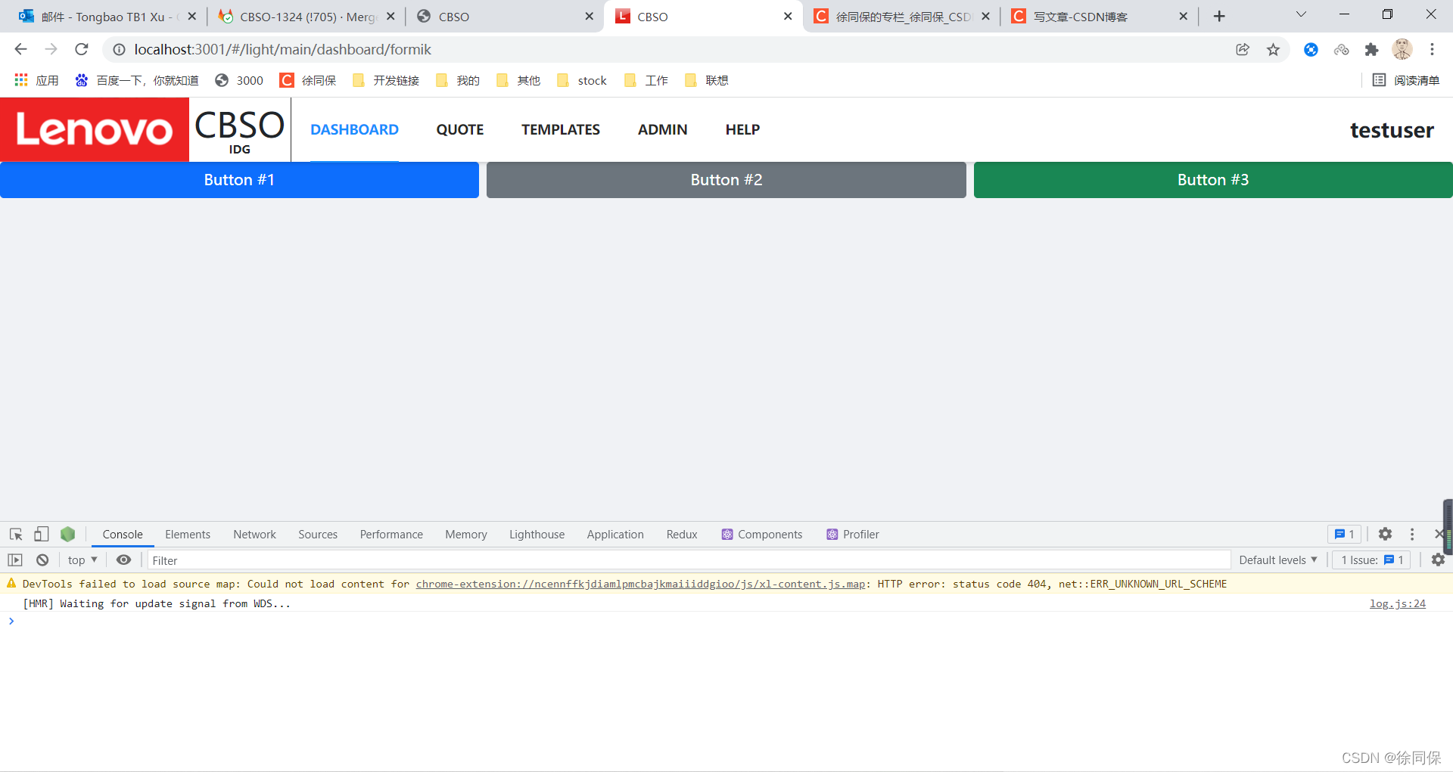
Task: Toggle the live expression eye icon
Action: 124,560
